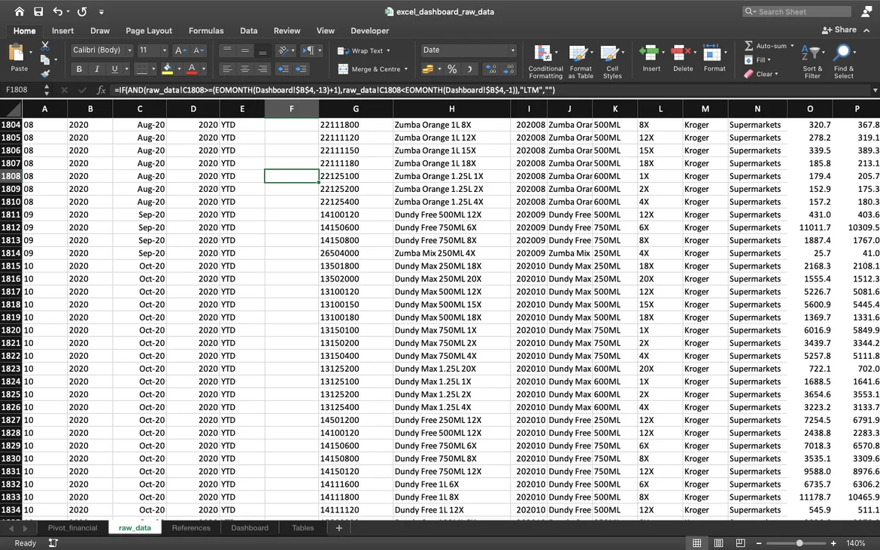
Task: Click Wrap Text button
Action: click(362, 50)
